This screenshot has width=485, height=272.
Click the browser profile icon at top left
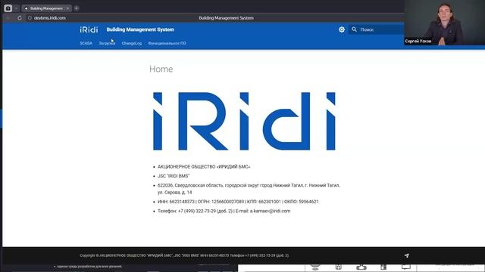8,8
